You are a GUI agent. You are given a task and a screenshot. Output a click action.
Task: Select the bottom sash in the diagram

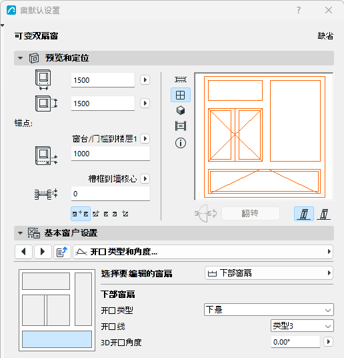pyautogui.click(x=57, y=339)
